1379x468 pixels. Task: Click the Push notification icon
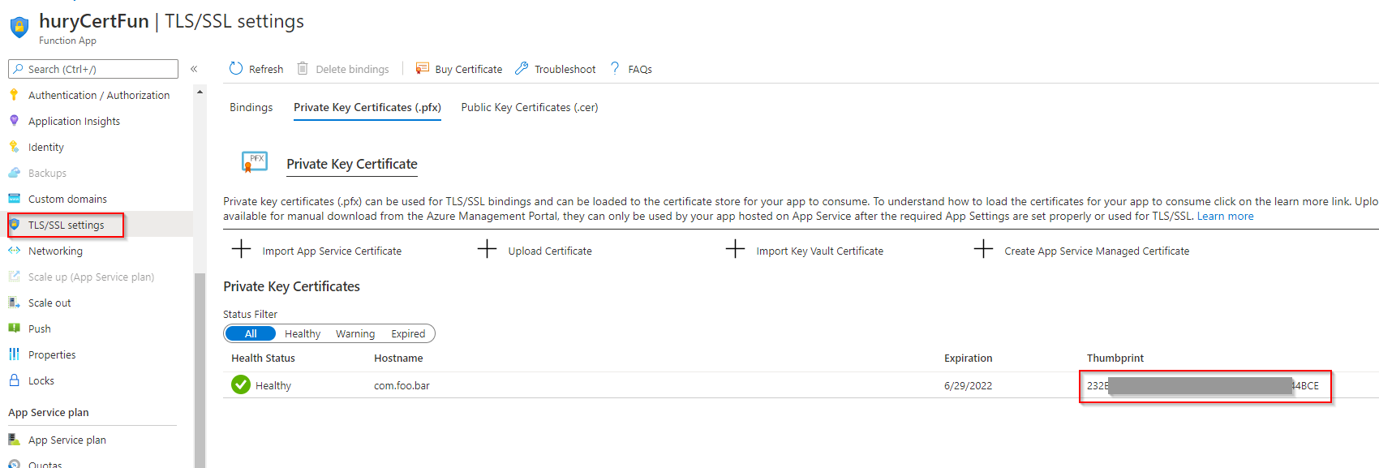[x=14, y=328]
